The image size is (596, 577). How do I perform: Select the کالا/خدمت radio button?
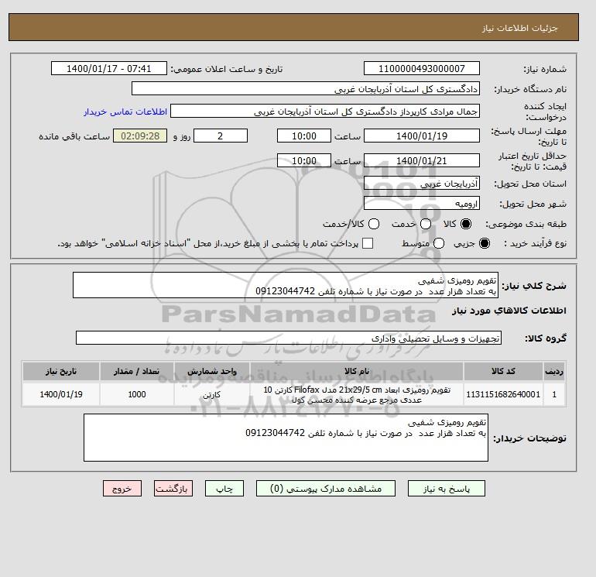tap(374, 224)
